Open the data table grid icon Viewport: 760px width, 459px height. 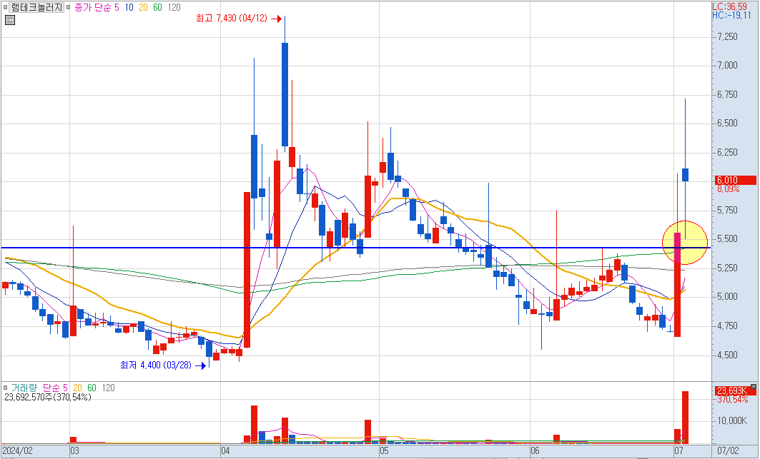click(10, 20)
